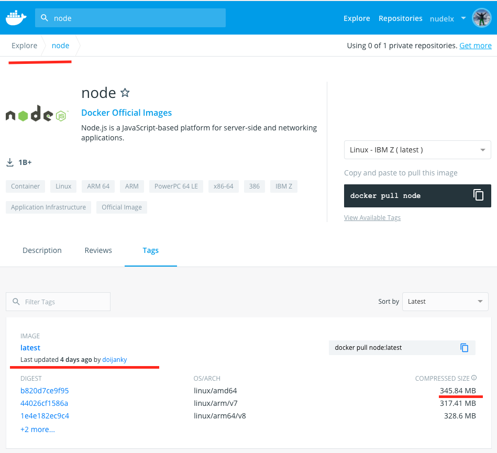
Task: Click the x86-64 tag chip
Action: pos(224,186)
